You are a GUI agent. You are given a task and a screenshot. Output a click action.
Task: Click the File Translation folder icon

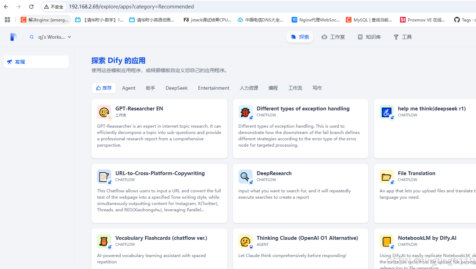point(387,177)
